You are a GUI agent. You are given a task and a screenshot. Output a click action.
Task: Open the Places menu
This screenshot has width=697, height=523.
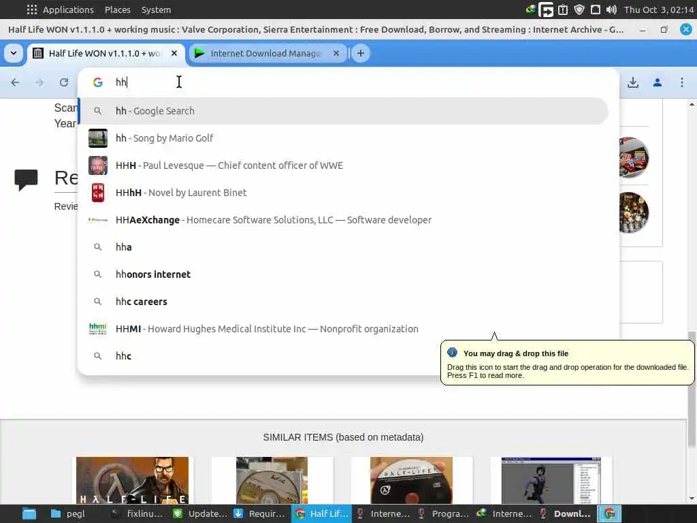tap(117, 10)
